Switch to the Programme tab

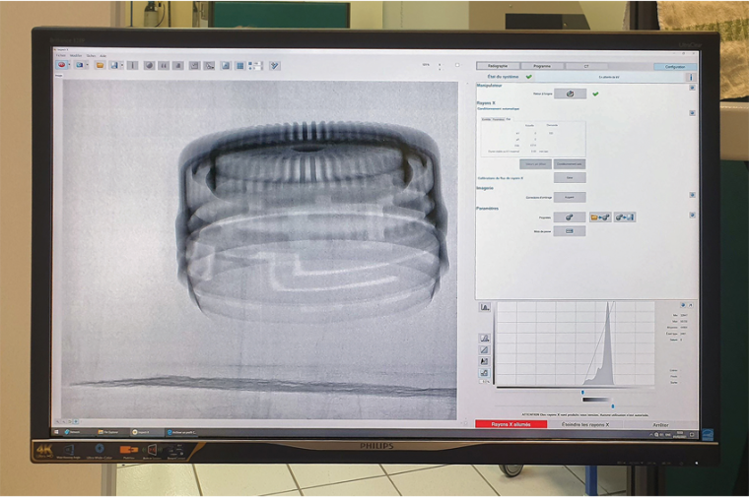click(543, 66)
